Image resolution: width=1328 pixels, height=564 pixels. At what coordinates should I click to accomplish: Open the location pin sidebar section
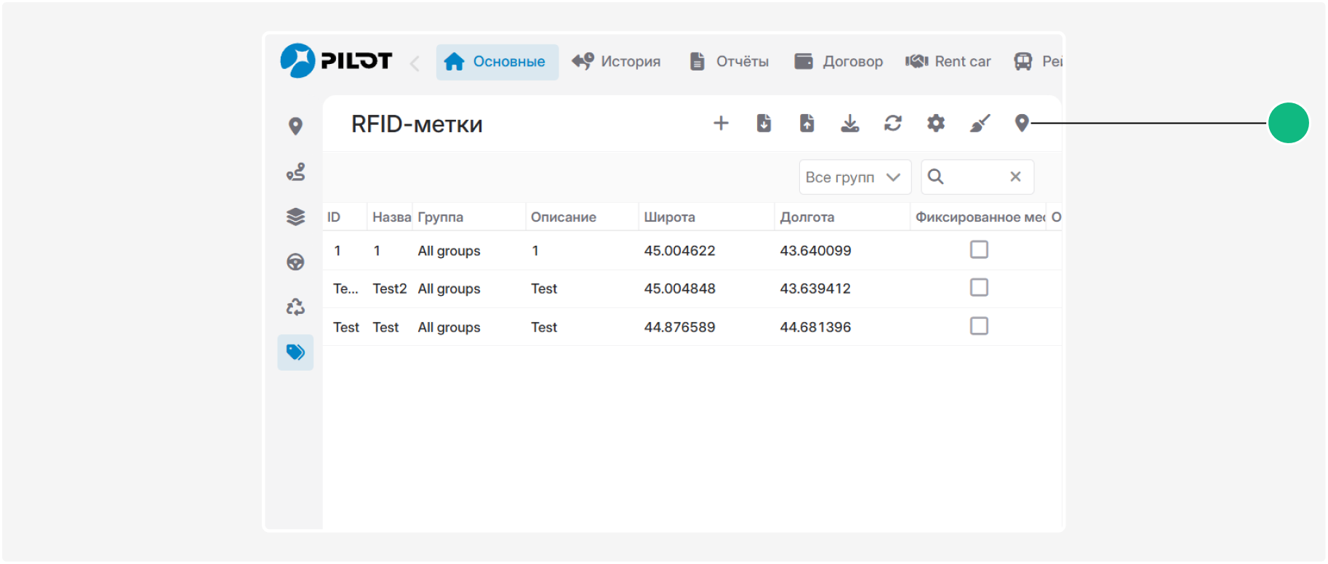tap(295, 126)
